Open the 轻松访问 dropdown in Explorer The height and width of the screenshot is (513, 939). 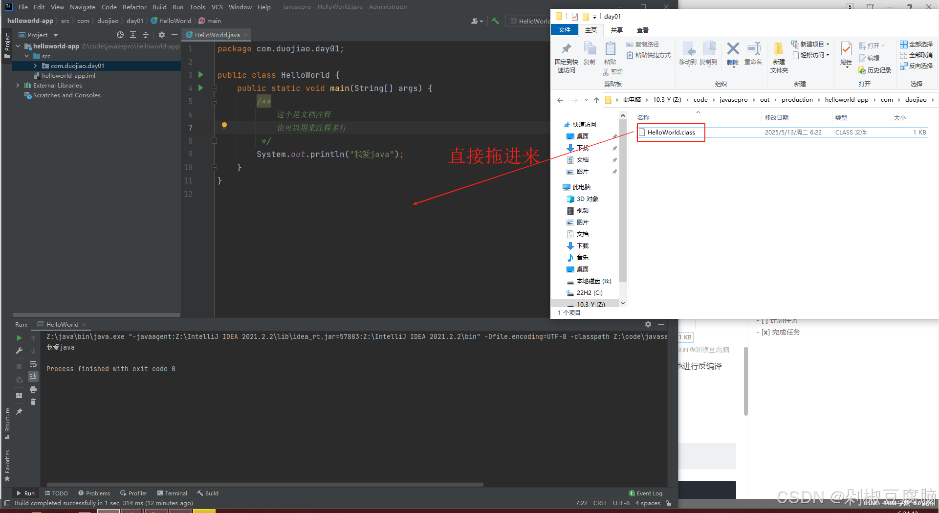[810, 55]
